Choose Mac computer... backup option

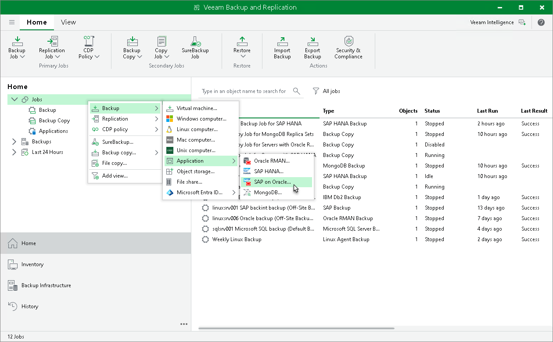pyautogui.click(x=201, y=140)
